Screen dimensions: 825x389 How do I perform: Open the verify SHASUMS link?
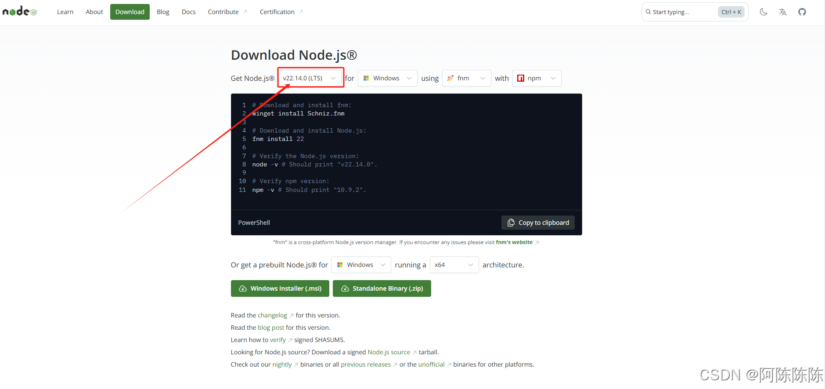tap(278, 340)
